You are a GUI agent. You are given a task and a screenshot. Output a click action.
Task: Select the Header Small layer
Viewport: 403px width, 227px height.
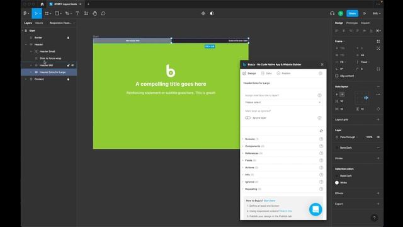pos(47,52)
